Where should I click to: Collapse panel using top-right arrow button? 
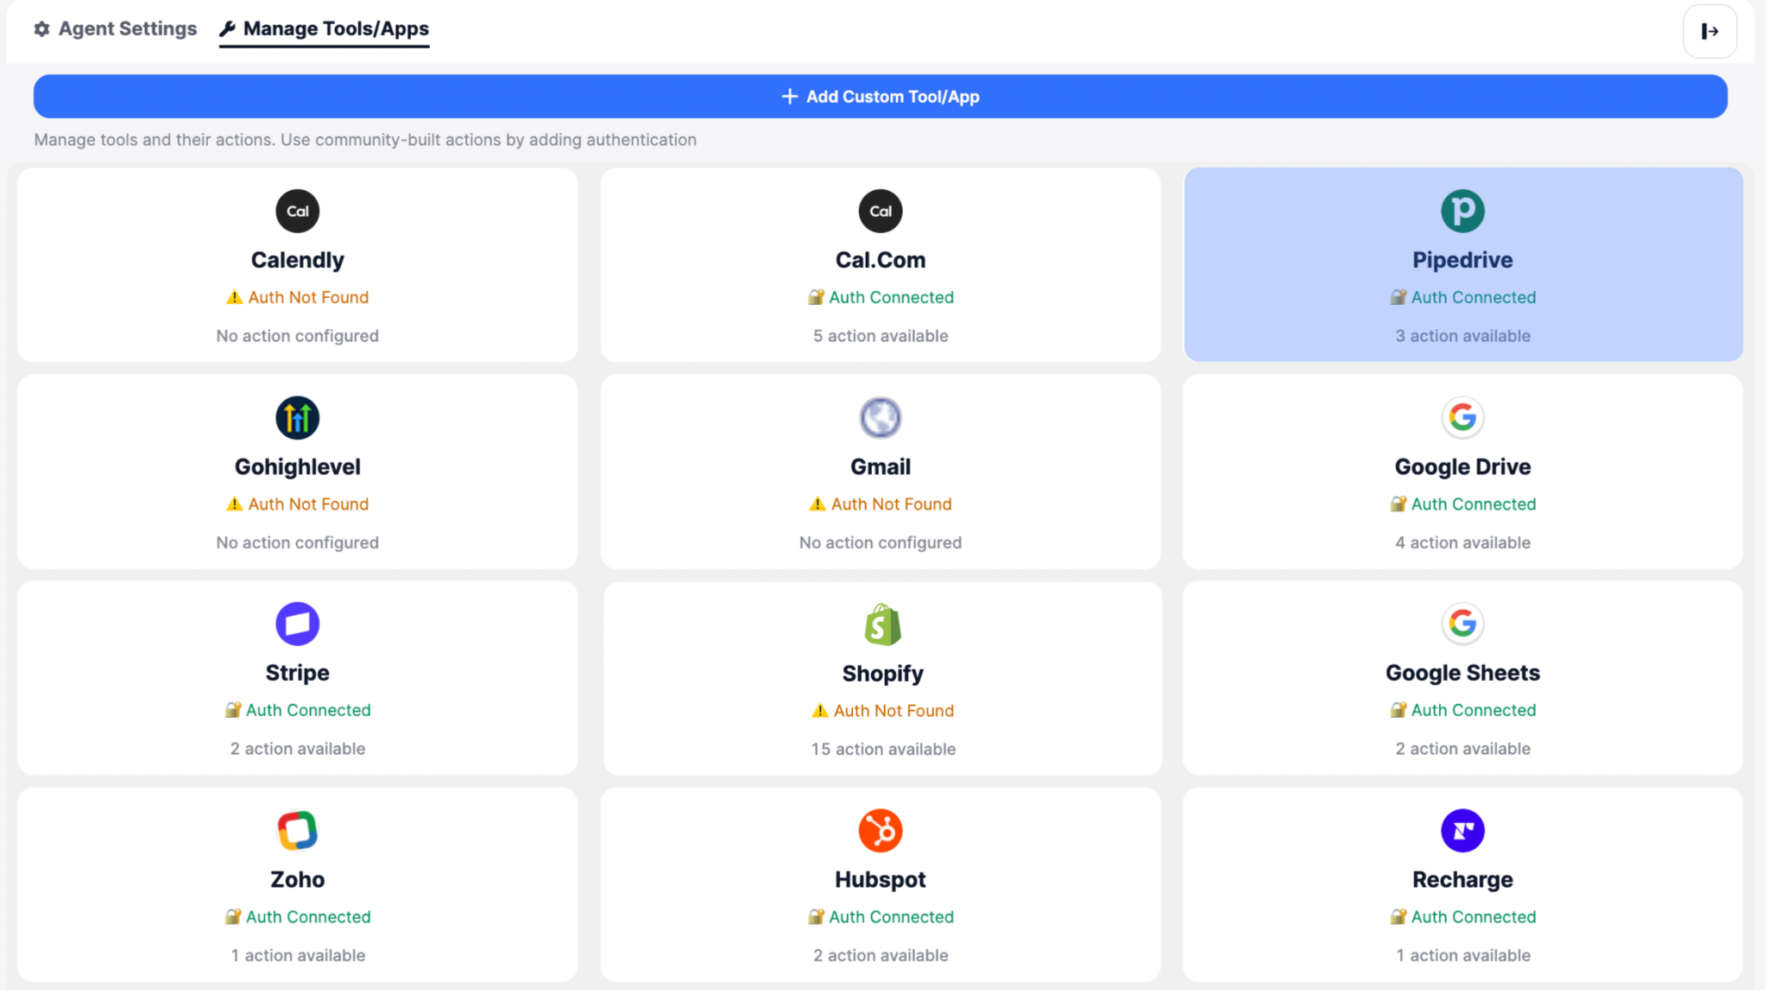[x=1708, y=32]
